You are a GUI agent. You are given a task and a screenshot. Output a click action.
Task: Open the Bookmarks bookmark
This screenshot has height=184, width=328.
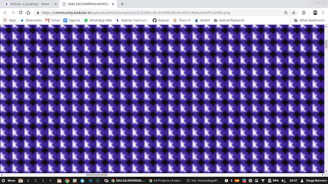(31, 20)
